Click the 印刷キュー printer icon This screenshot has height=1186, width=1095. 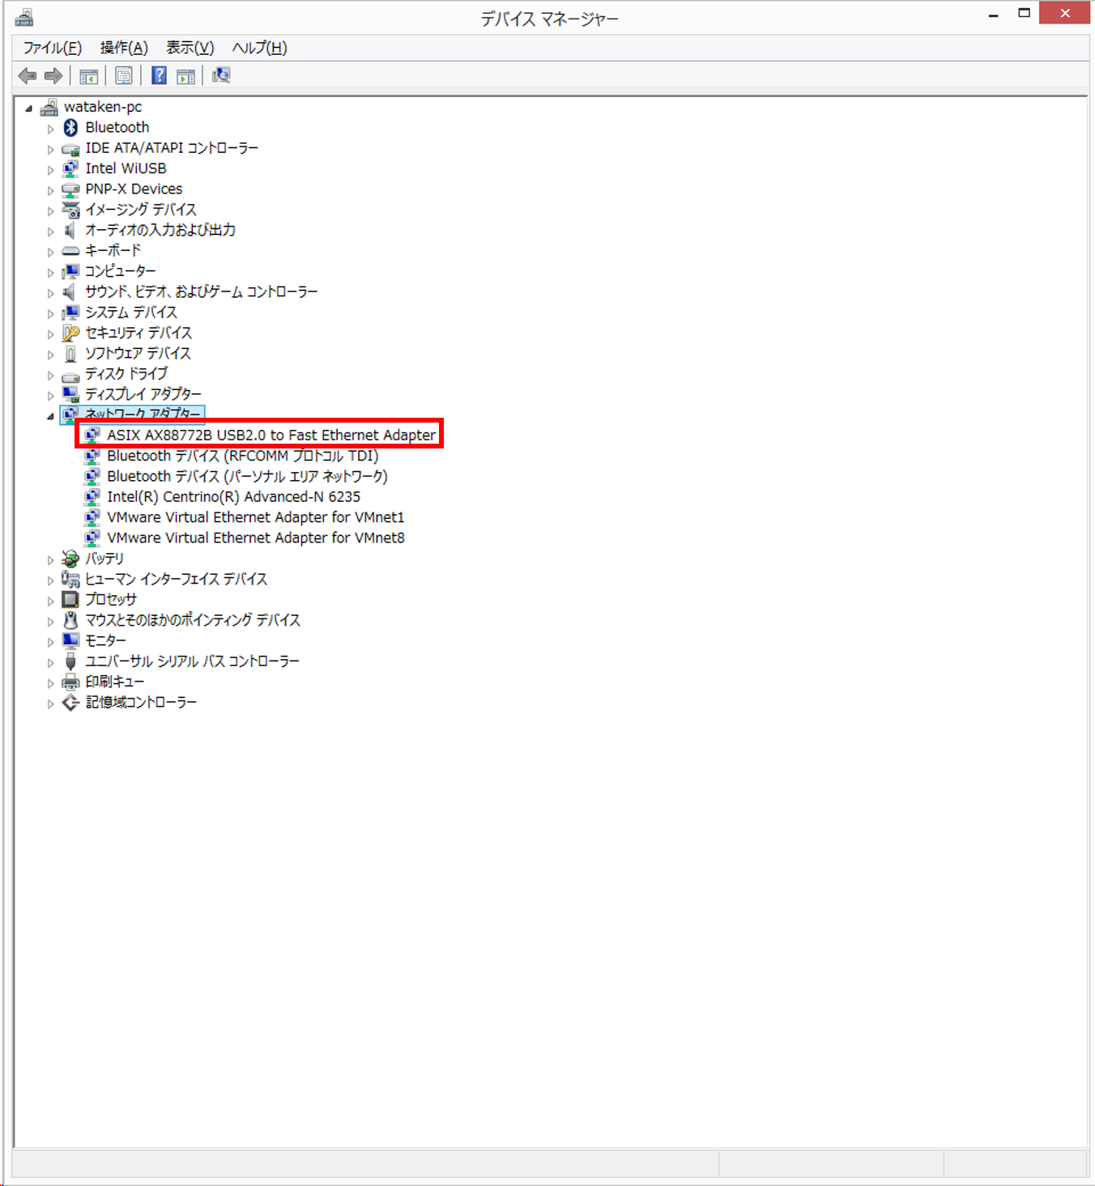click(70, 682)
